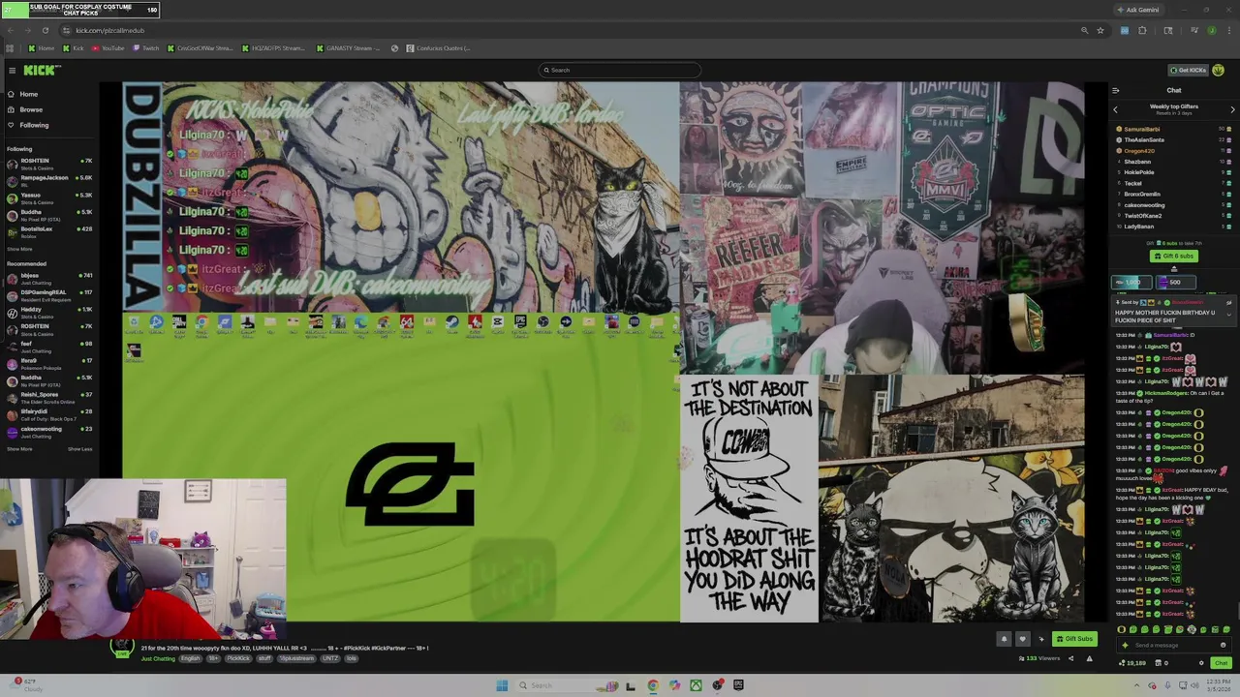Collapse the gifters leaderboard arrow
The width and height of the screenshot is (1240, 697).
[x=1174, y=268]
